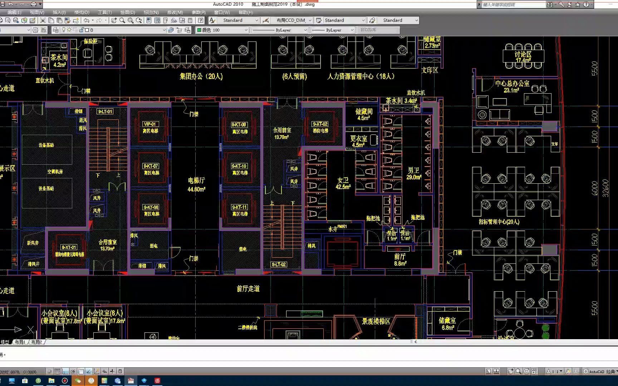Toggle Object Snap in status bar
The height and width of the screenshot is (386, 618).
point(81,371)
